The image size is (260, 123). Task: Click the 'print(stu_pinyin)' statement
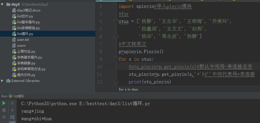150,82
